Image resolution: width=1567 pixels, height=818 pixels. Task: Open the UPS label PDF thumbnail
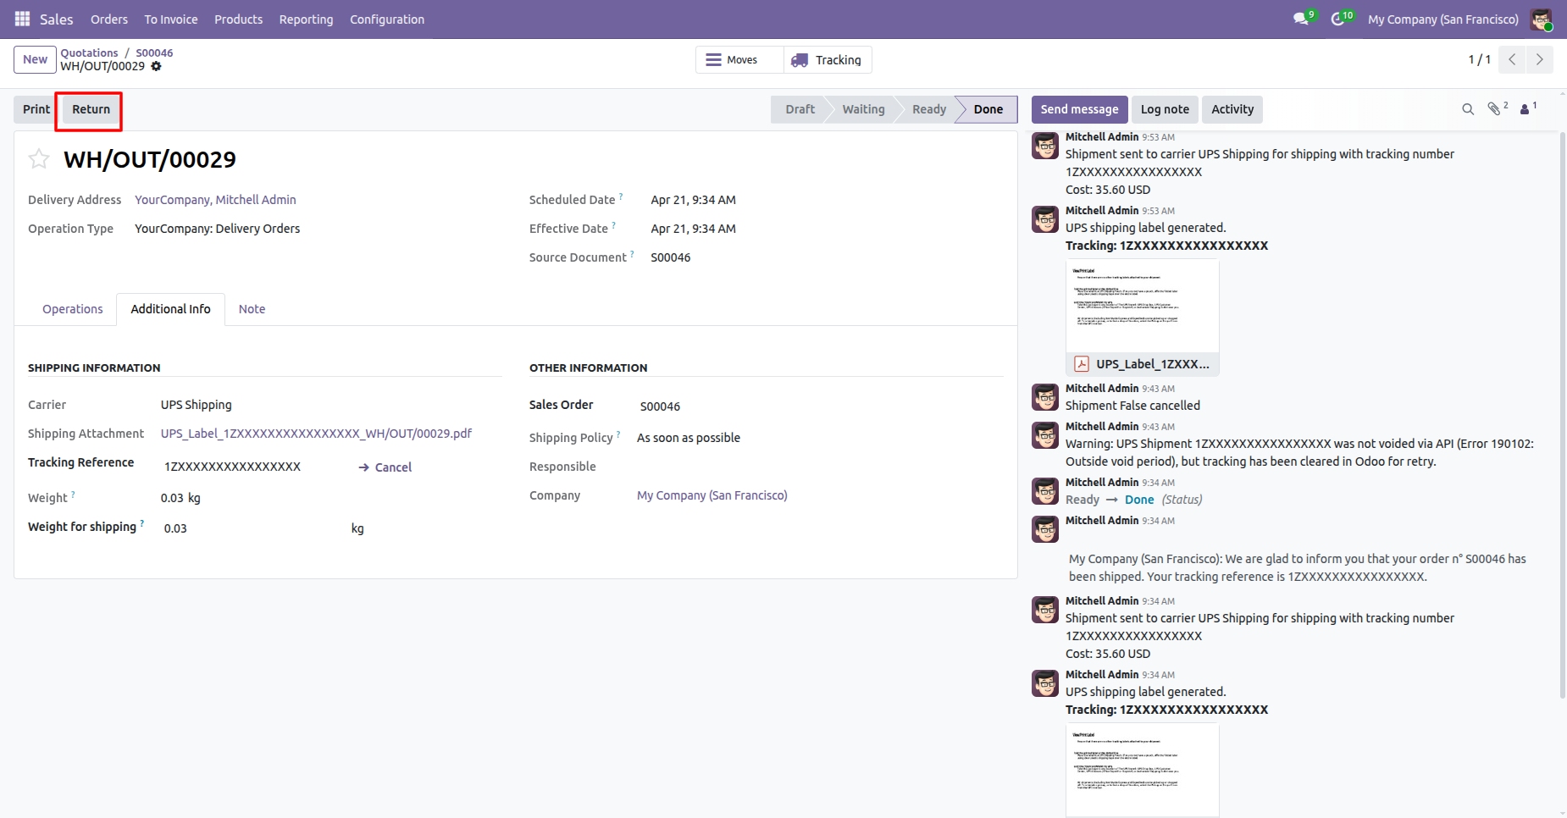tap(1142, 307)
